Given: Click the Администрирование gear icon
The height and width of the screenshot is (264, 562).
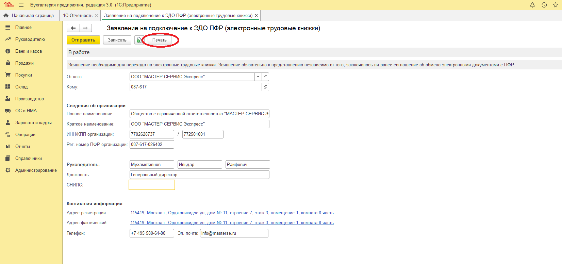Looking at the screenshot, I should 8,170.
